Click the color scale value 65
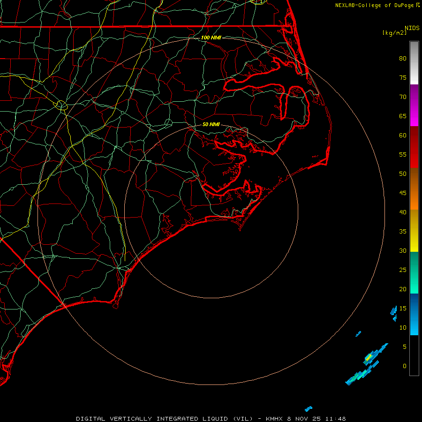This screenshot has height=422, width=422. tap(403, 116)
